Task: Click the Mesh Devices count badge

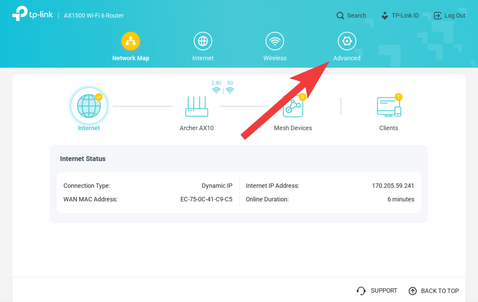Action: (x=302, y=97)
